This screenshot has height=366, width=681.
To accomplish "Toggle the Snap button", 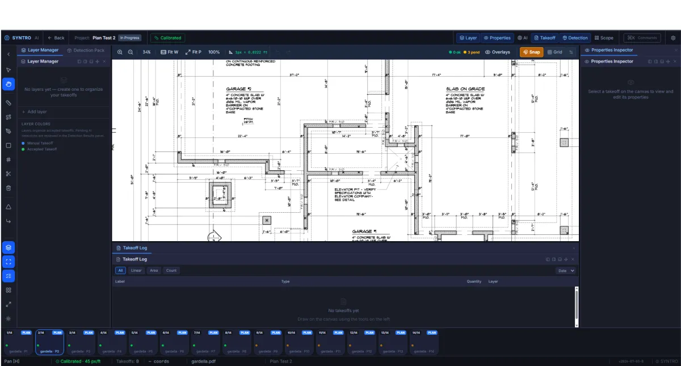I will click(x=531, y=52).
